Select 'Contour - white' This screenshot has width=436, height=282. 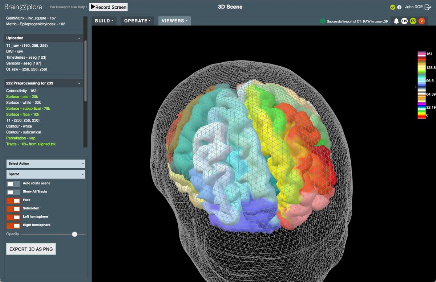coord(19,126)
